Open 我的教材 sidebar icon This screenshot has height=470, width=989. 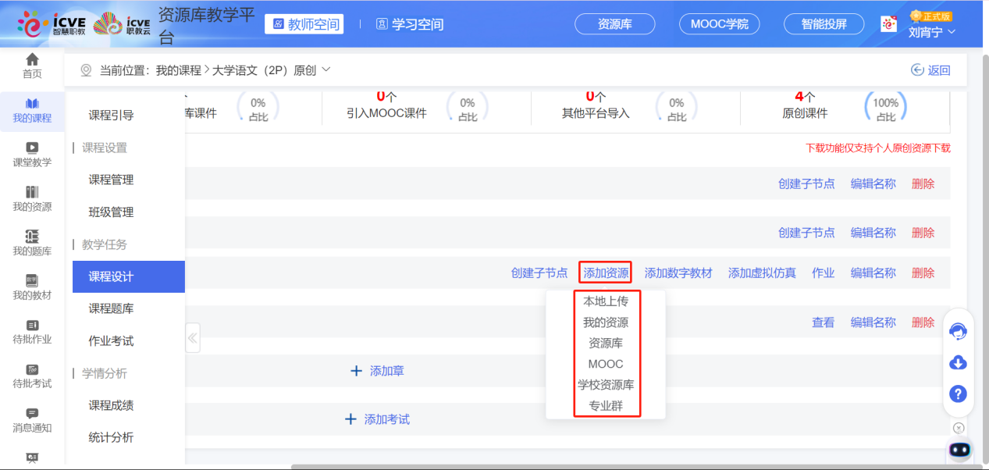pos(32,280)
